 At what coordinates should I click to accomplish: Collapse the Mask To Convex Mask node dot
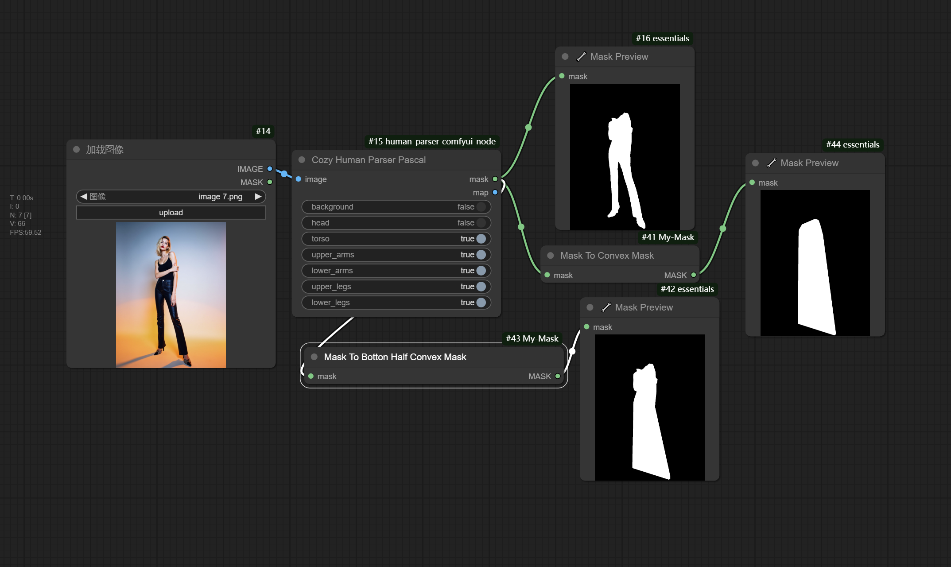click(551, 256)
